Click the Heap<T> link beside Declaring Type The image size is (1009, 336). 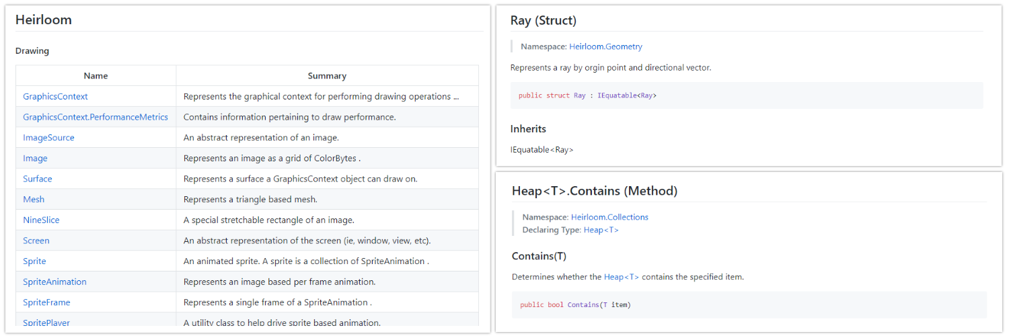(x=601, y=230)
